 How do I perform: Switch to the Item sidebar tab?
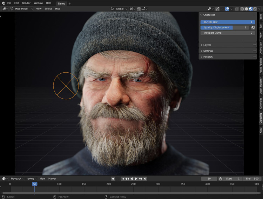tap(261, 17)
